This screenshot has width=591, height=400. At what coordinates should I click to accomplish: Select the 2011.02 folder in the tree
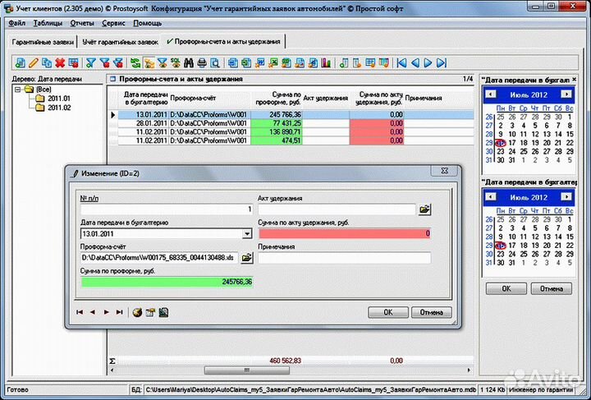click(59, 108)
